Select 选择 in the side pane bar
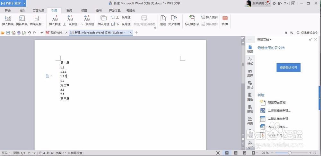 point(250,73)
